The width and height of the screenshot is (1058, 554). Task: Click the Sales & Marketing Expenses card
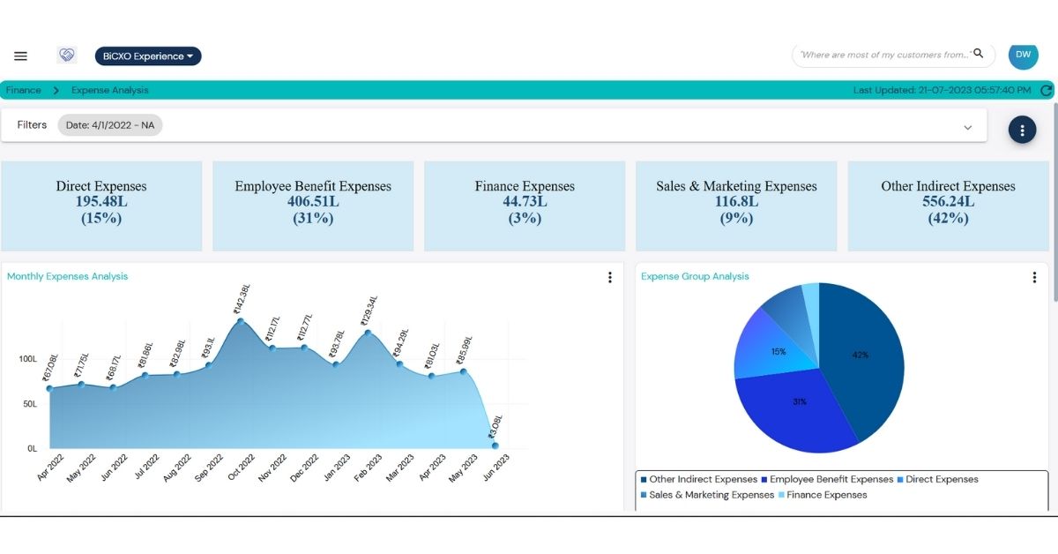point(735,205)
